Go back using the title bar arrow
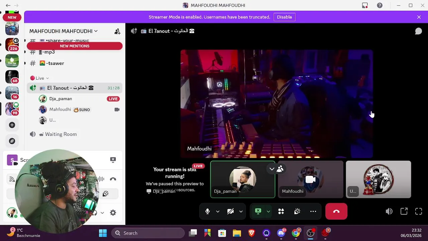Viewport: 428px width, 241px height. coord(8,5)
